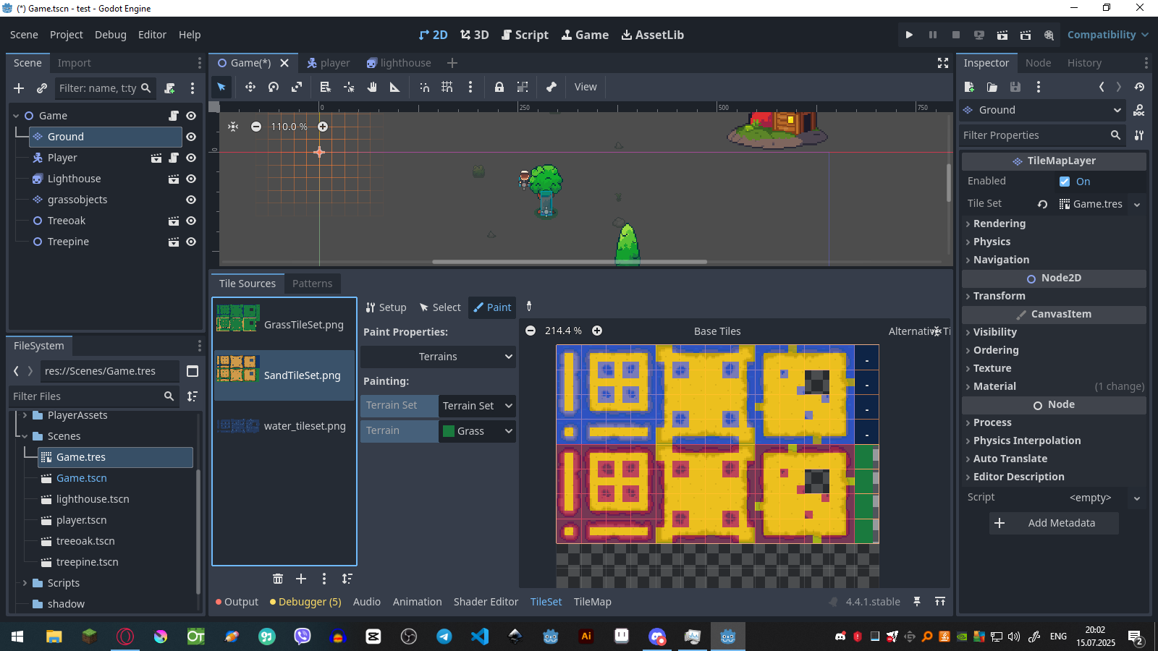Open the Godot project manager from taskbar

click(x=727, y=637)
